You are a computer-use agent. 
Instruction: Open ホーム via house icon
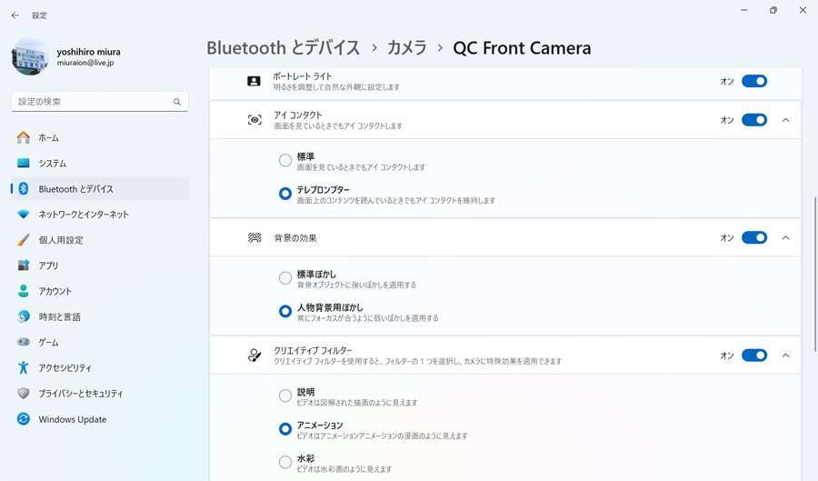[24, 137]
